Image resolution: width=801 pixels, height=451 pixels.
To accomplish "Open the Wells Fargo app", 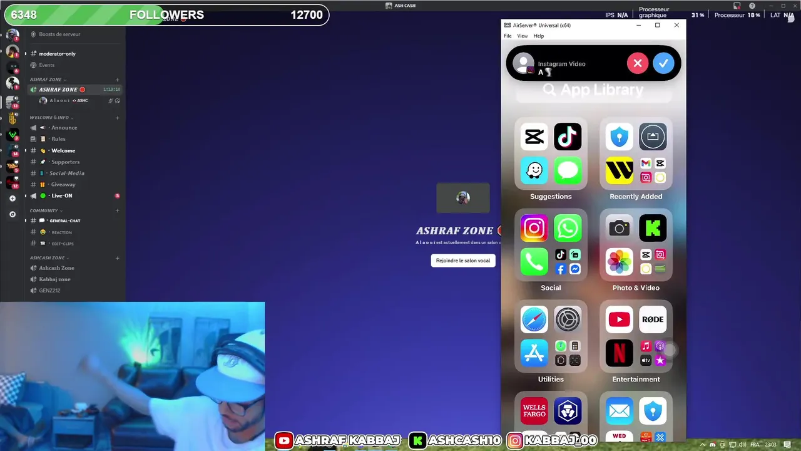I will [x=534, y=411].
